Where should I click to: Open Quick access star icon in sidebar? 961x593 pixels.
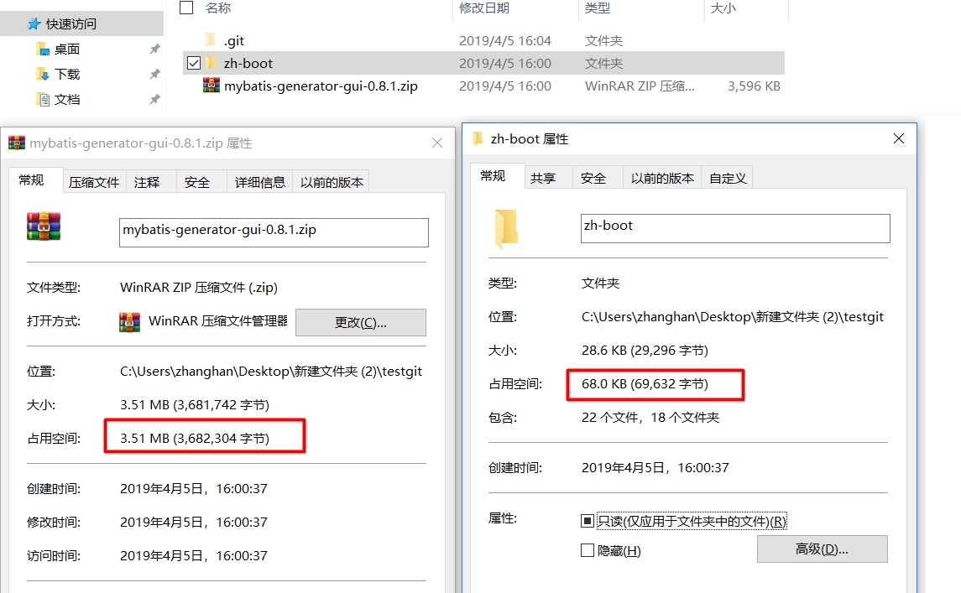click(x=34, y=23)
